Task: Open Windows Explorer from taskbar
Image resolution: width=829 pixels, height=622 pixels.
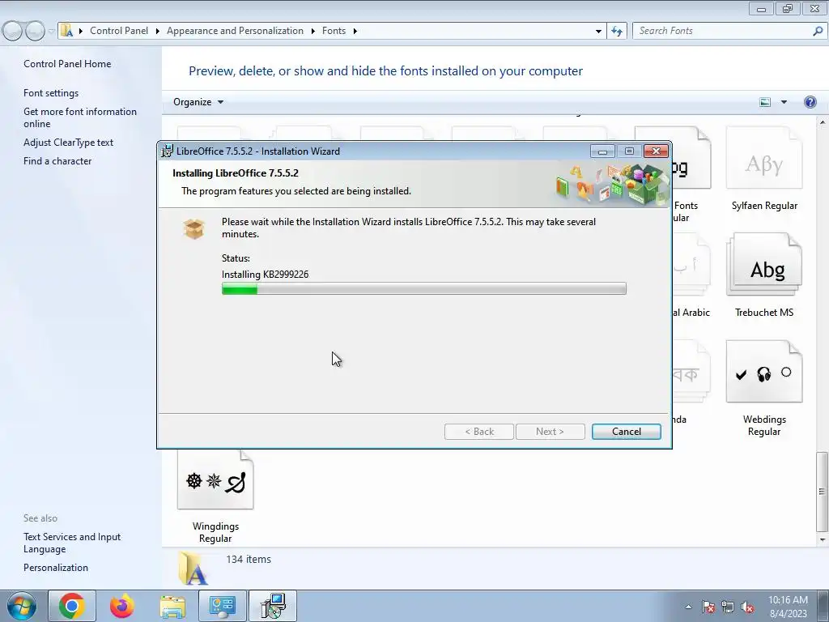Action: coord(172,606)
